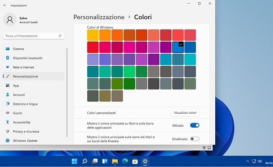Turn off accent color on Start and taskbar
Image resolution: width=273 pixels, height=167 pixels.
(195, 125)
